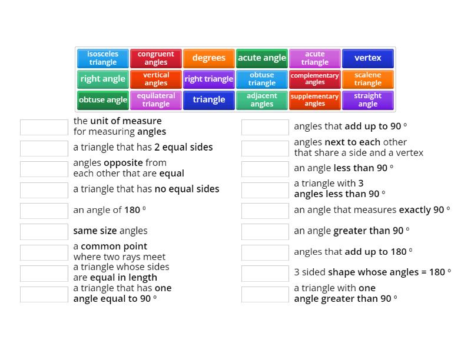Viewport: 471px width, 353px height.
Task: Click the answer box for "angle of 180" clue
Action: 43,210
